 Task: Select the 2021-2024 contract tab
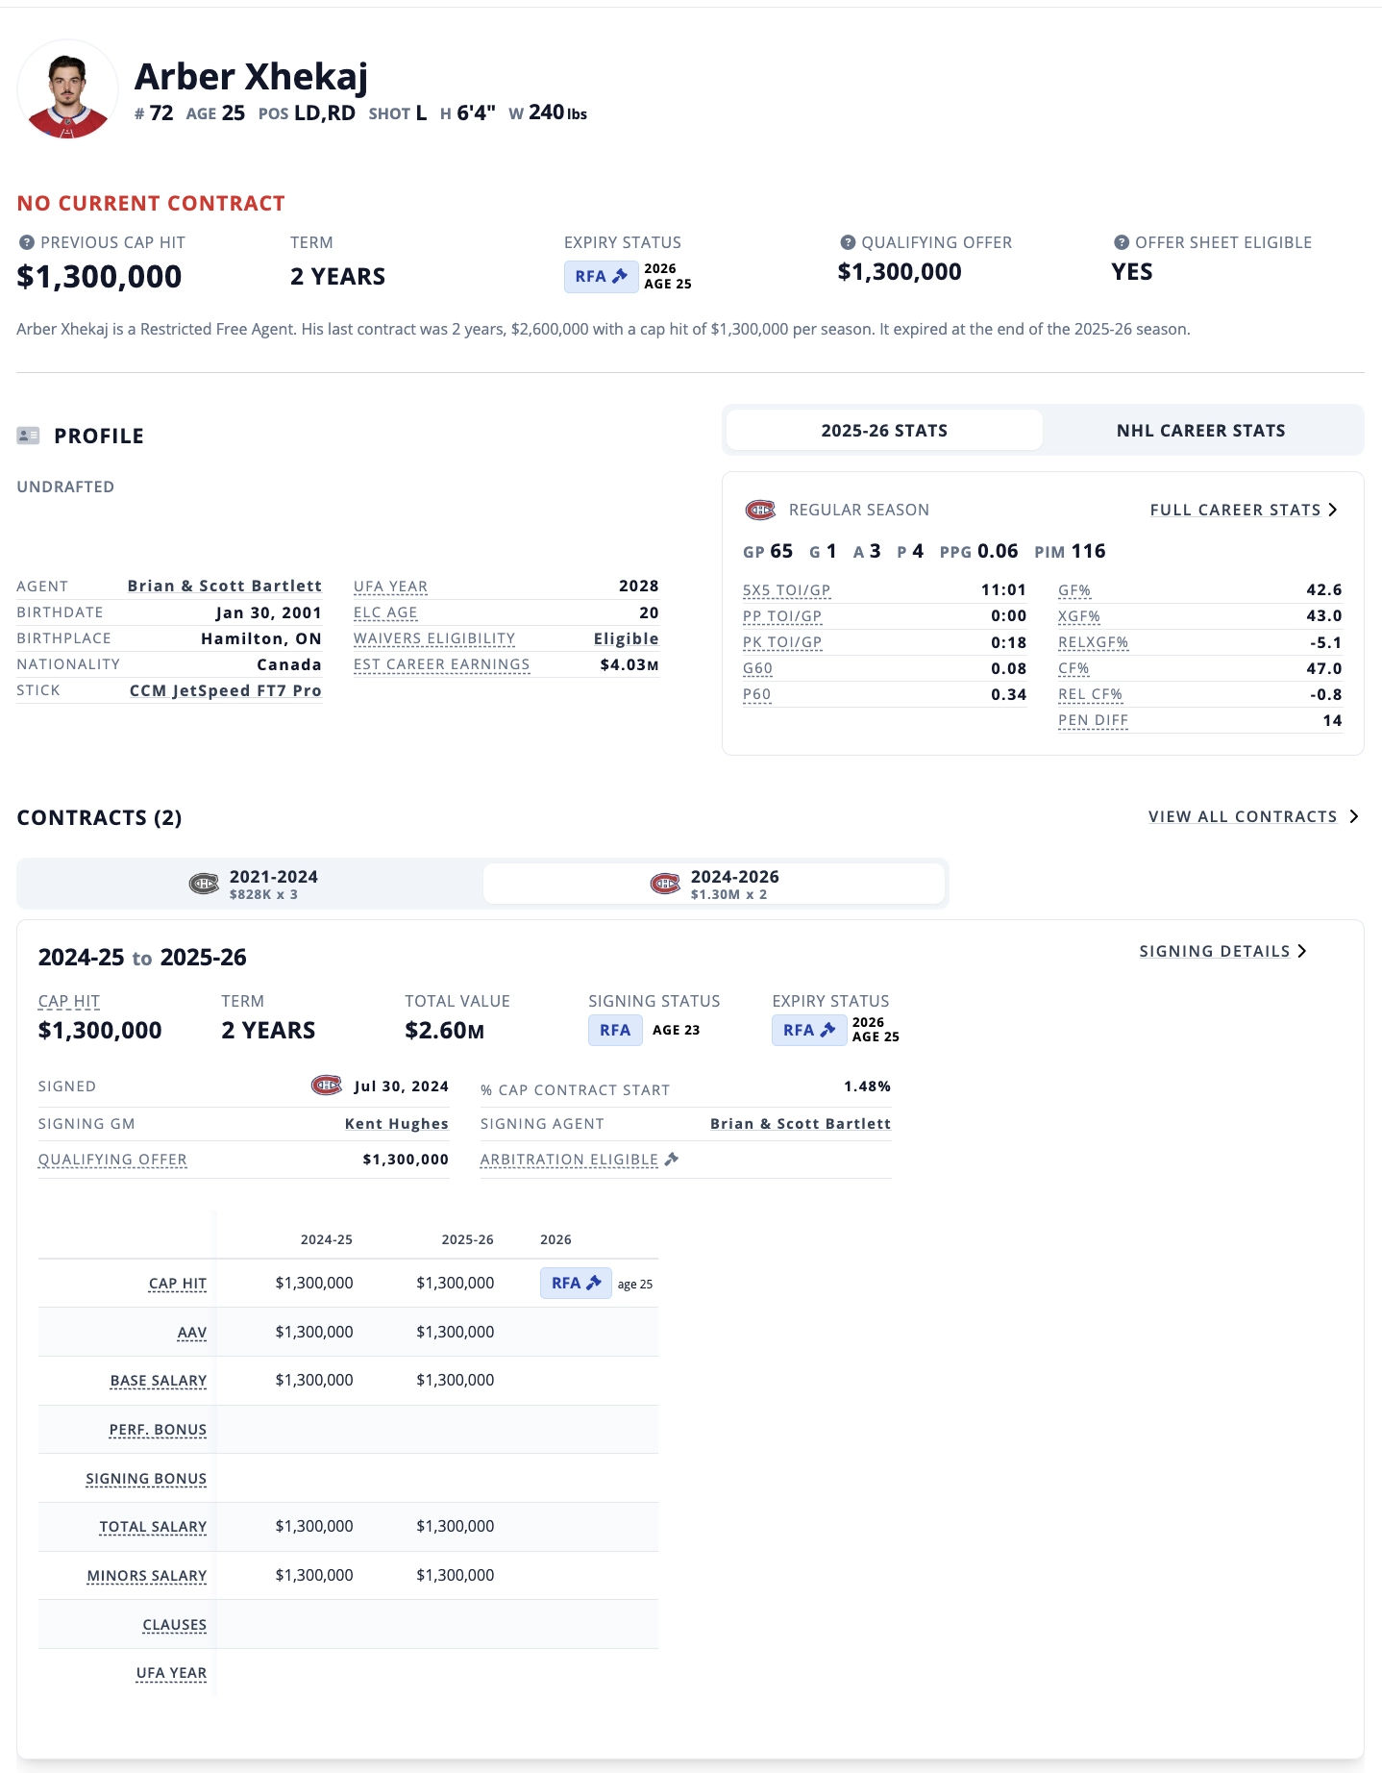point(252,884)
